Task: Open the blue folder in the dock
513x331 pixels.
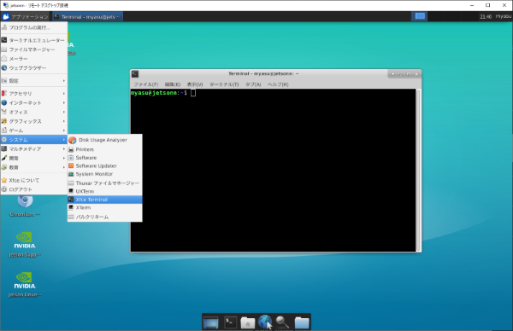Action: click(302, 322)
